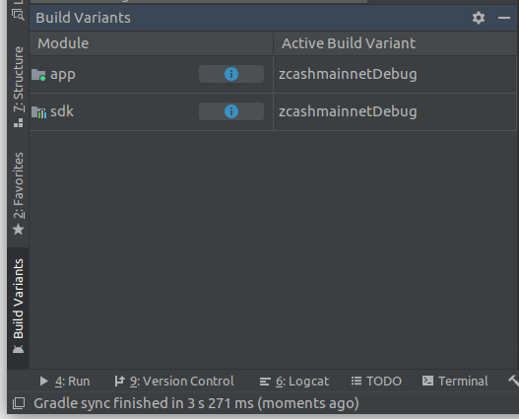Open the Terminal tool window
519x419 pixels.
[x=455, y=382]
